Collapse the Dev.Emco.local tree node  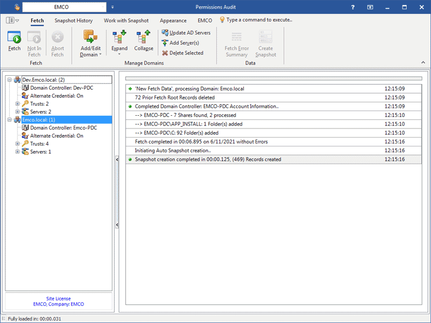tap(9, 80)
